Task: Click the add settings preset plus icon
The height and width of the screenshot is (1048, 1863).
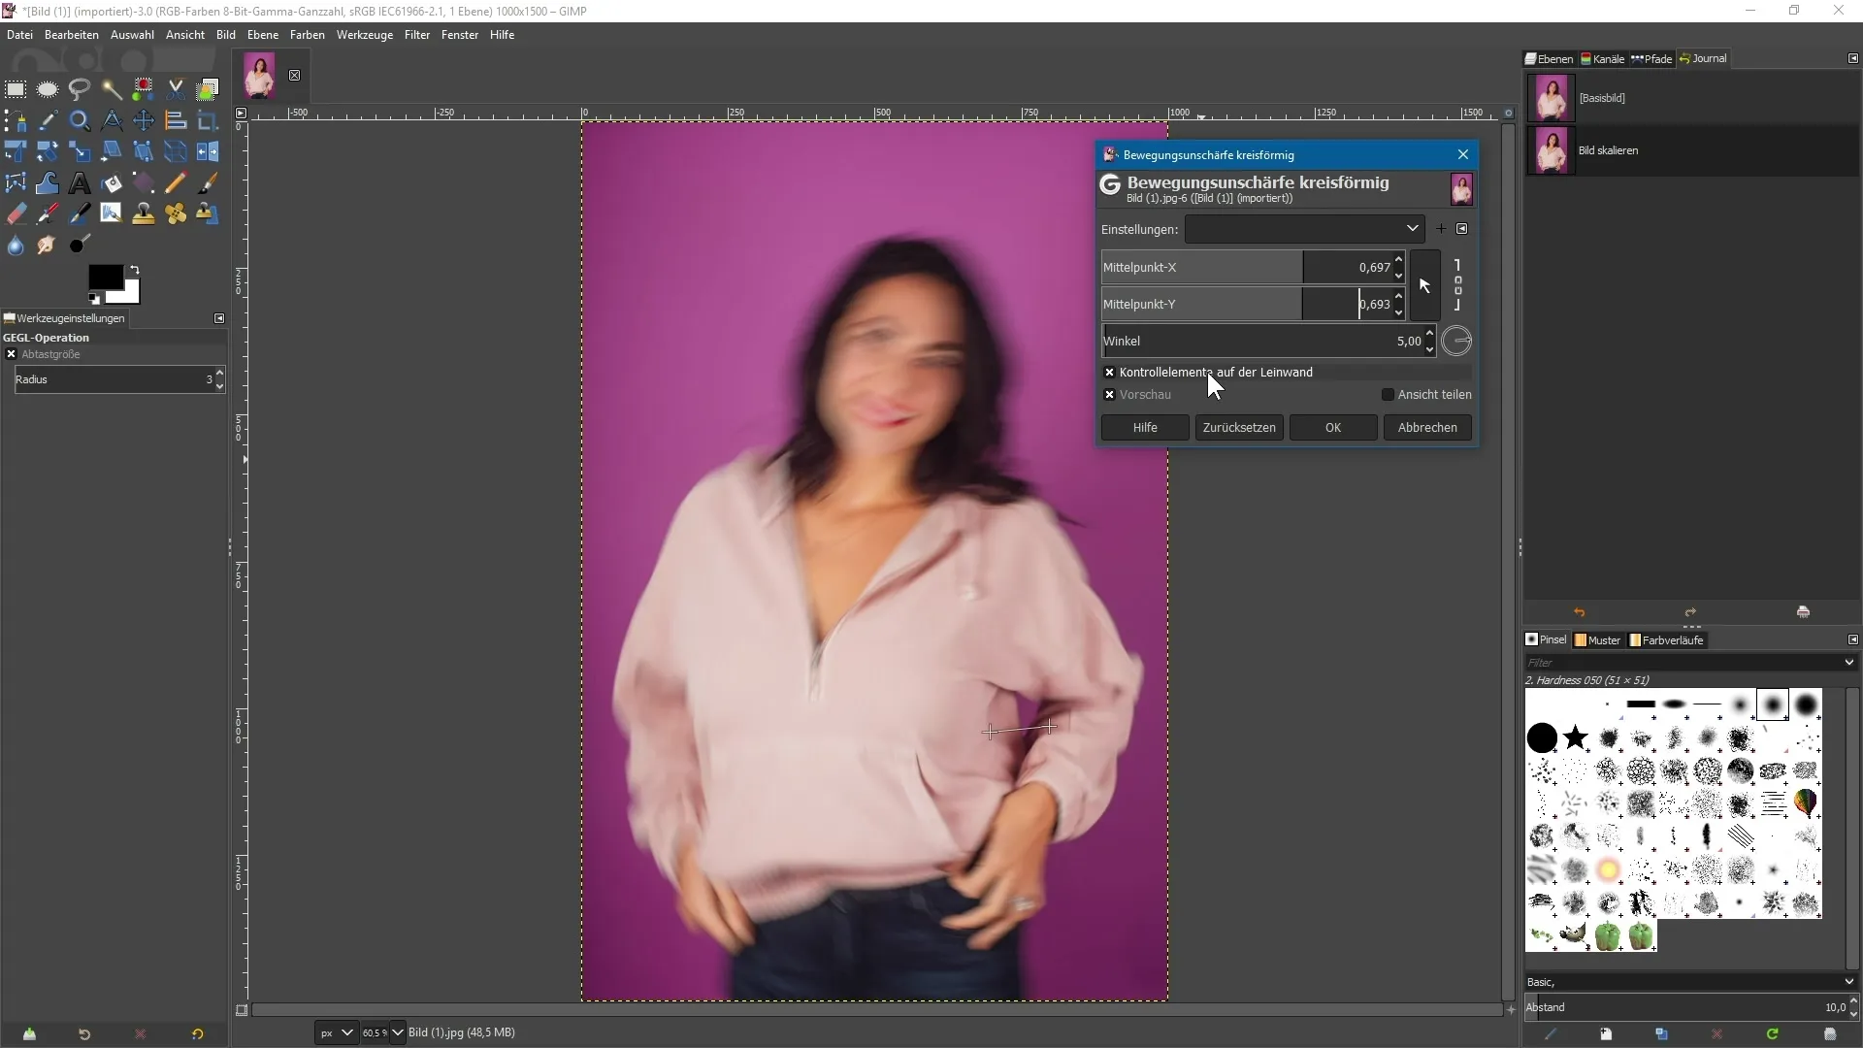Action: [x=1441, y=229]
